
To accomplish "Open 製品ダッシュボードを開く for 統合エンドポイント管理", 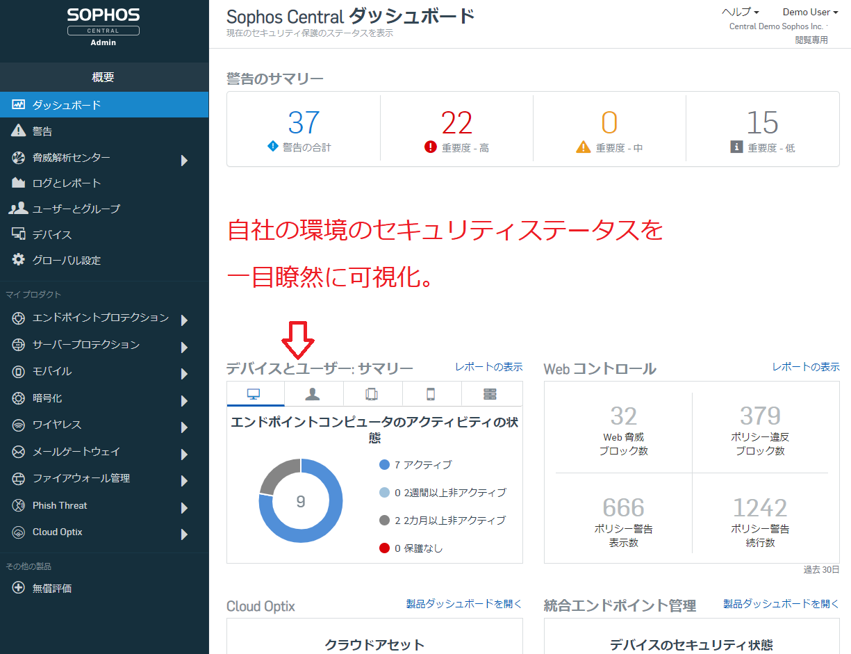I will 782,604.
